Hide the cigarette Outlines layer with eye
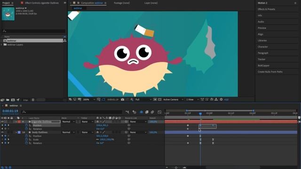The width and height of the screenshot is (301, 169). click(x=2, y=122)
